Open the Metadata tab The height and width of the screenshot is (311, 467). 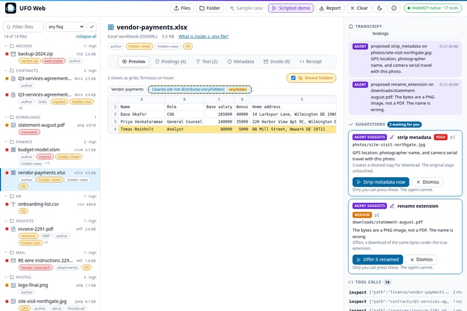[240, 61]
